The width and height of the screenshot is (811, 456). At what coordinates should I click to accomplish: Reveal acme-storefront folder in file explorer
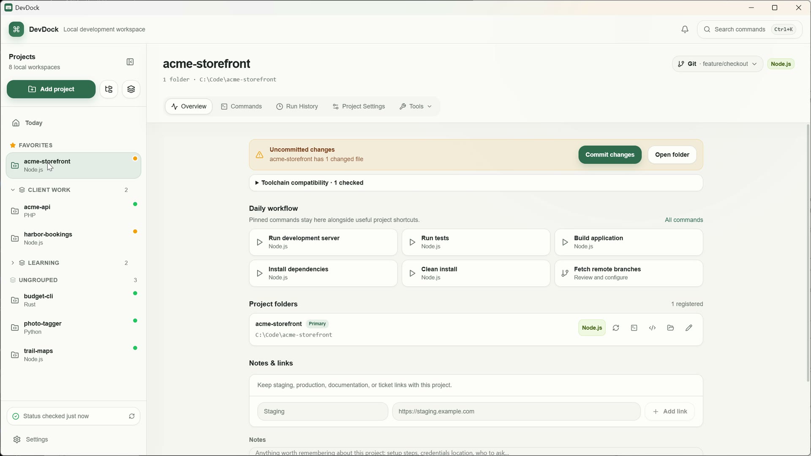coord(670,328)
